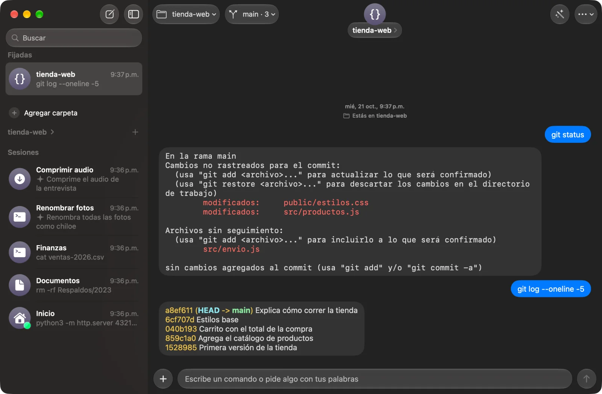Click src/productos.js in git status output

click(321, 212)
